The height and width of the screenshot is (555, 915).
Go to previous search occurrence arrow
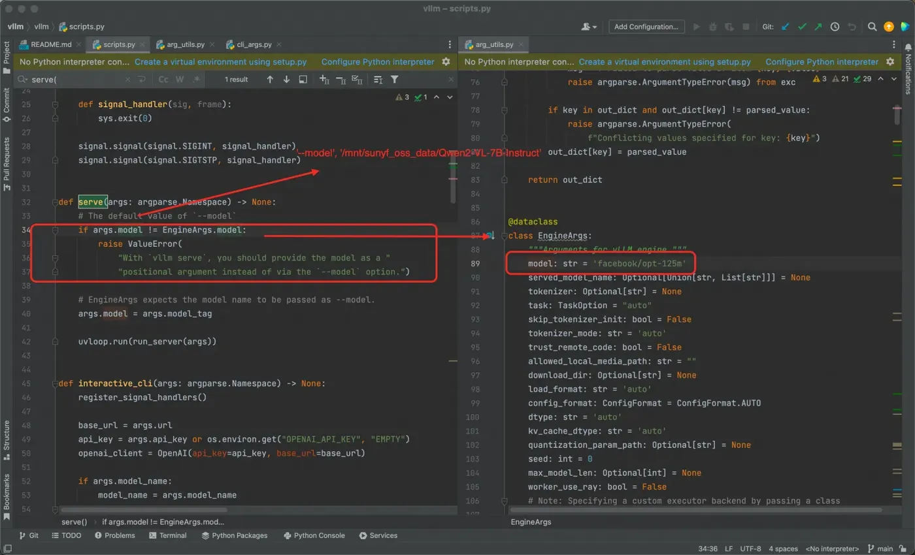270,79
